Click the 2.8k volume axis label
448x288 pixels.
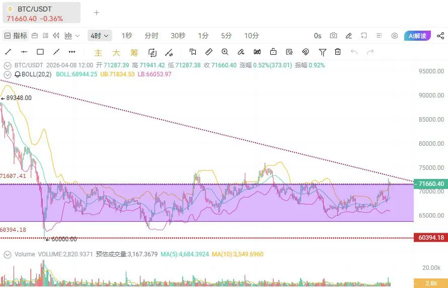pos(431,283)
